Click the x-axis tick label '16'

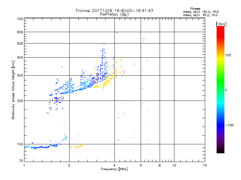pos(205,165)
